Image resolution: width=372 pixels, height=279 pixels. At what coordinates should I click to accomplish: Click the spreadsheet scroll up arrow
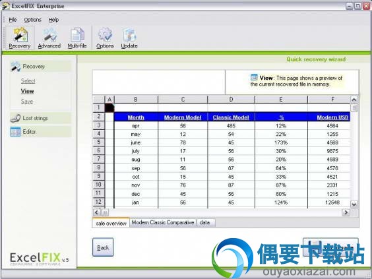coord(354,100)
